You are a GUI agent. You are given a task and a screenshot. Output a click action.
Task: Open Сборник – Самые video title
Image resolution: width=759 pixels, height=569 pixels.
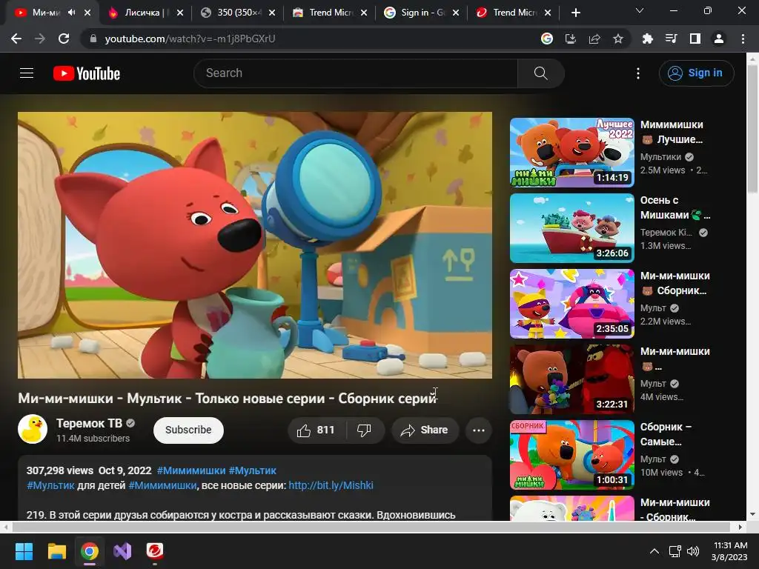(666, 434)
